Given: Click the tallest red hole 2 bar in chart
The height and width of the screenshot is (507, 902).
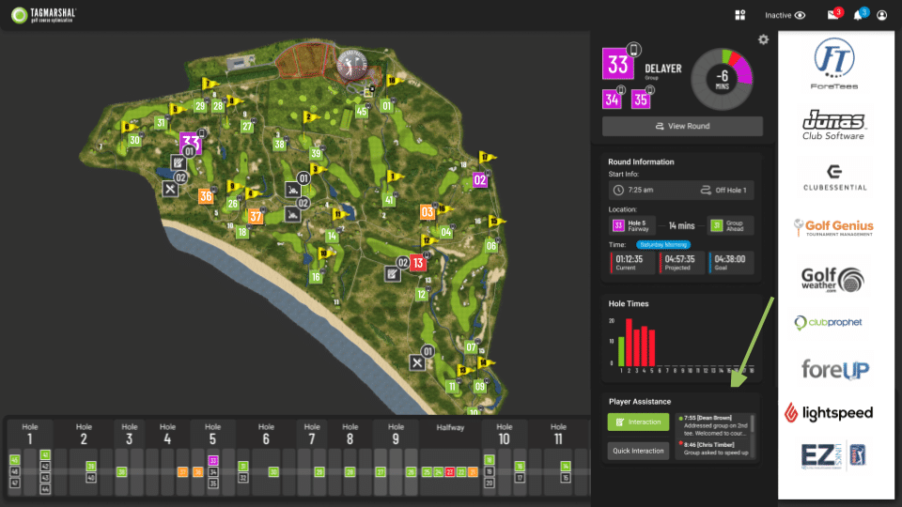Looking at the screenshot, I should pyautogui.click(x=630, y=343).
